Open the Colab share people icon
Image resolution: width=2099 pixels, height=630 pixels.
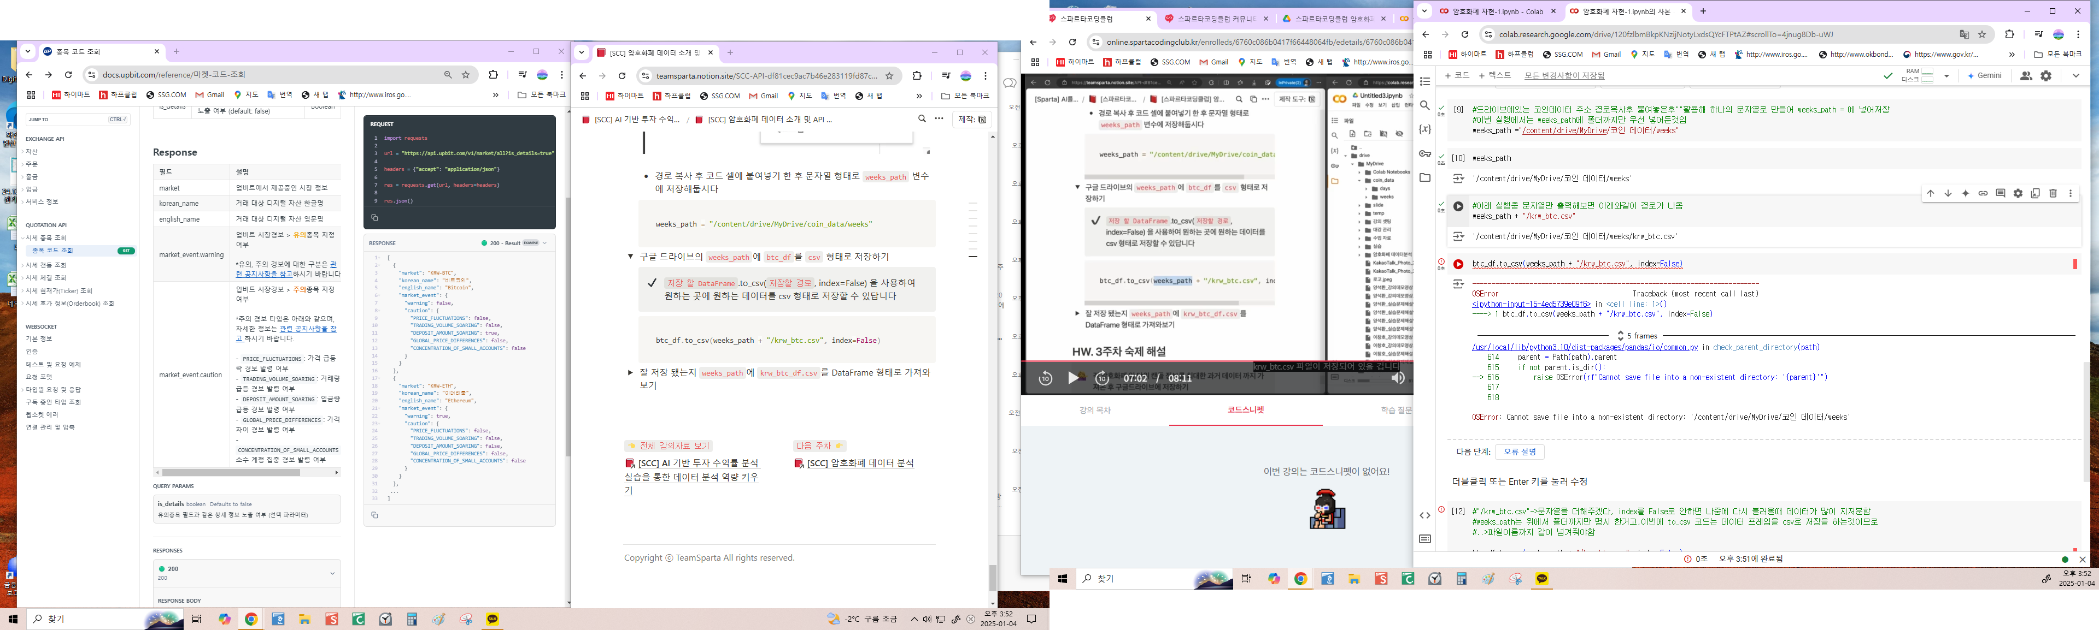[x=2026, y=76]
